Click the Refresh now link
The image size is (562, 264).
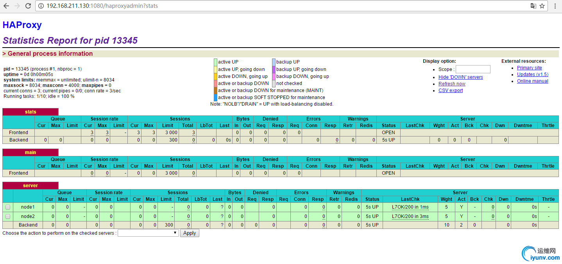(x=452, y=84)
